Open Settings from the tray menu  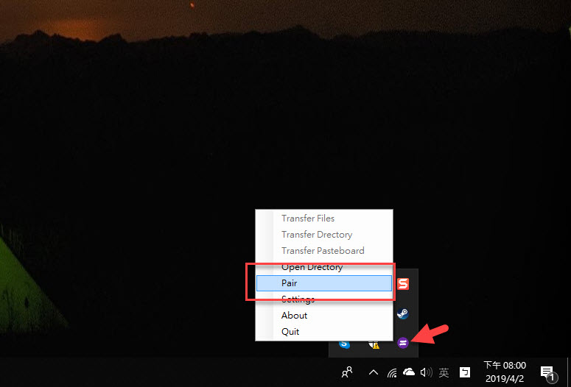323,299
